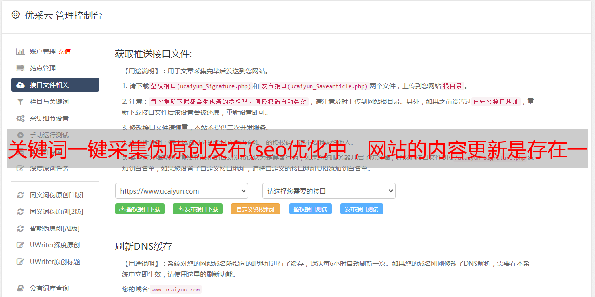Click the red 充值 link
The width and height of the screenshot is (595, 297).
pos(64,52)
